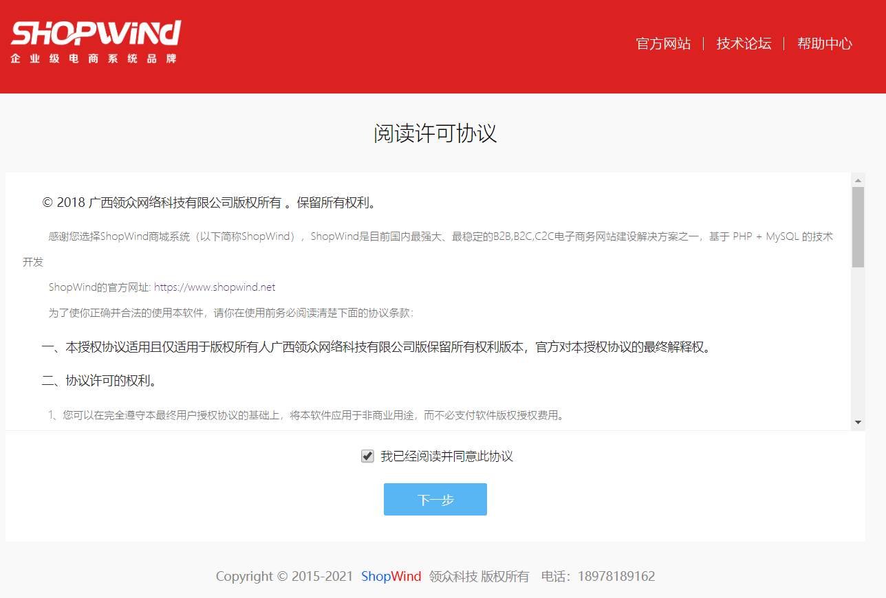Open the 官方网站 link
Viewport: 886px width, 598px height.
(663, 44)
